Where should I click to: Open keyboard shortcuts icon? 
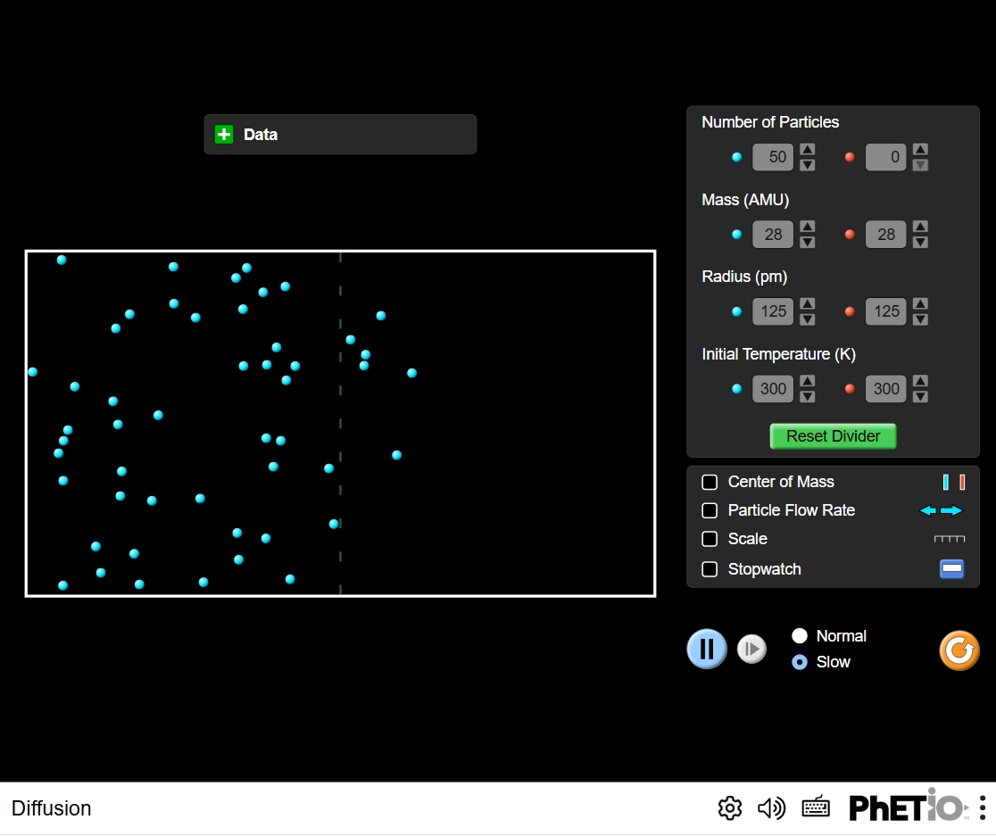(816, 807)
